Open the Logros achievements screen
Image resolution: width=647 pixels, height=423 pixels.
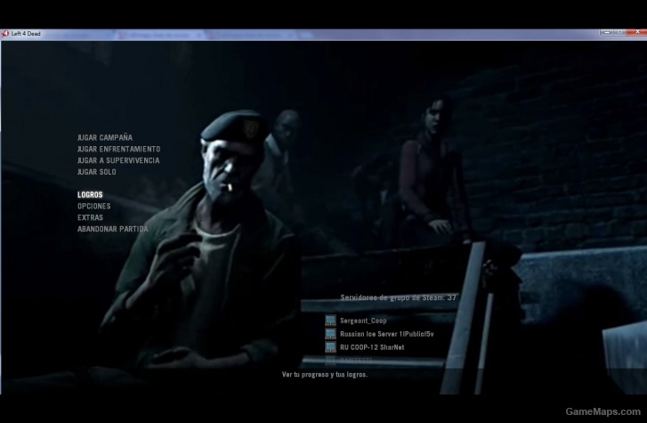90,194
